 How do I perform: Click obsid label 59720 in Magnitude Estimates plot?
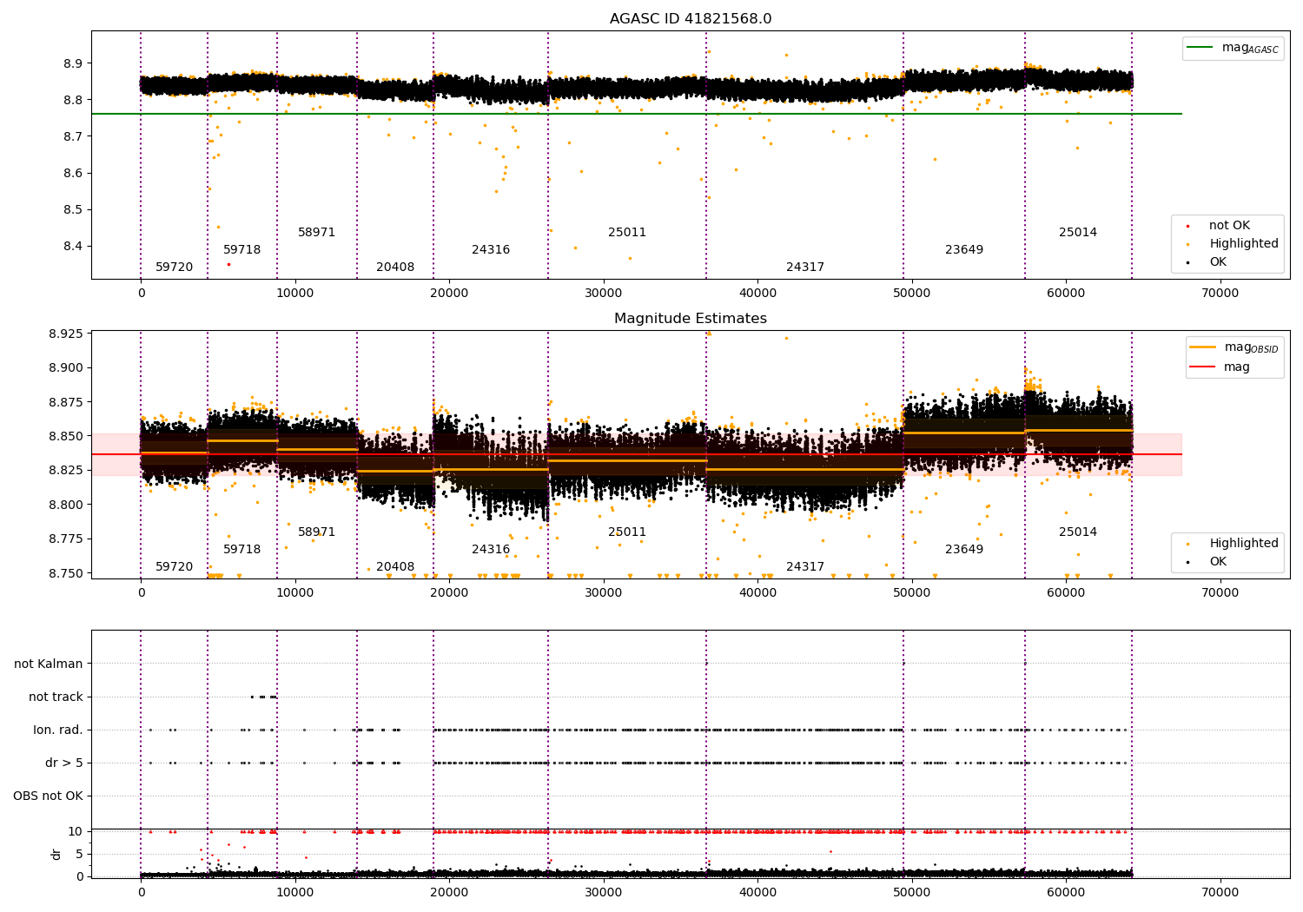pyautogui.click(x=175, y=566)
